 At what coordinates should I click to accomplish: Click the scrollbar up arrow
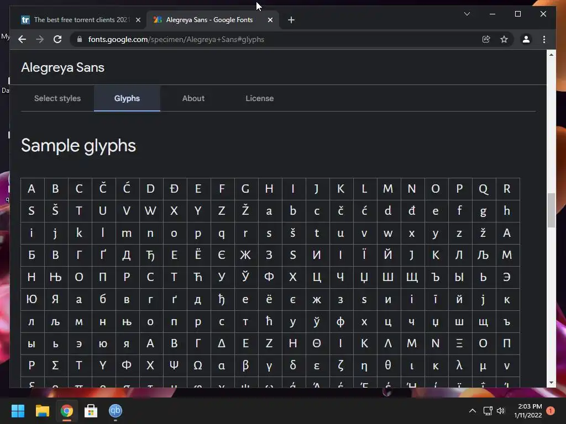[551, 55]
